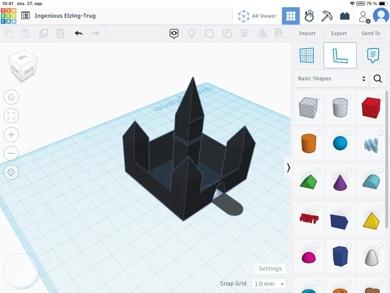
Task: Toggle orthographic perspective view cube button
Action: click(11, 172)
